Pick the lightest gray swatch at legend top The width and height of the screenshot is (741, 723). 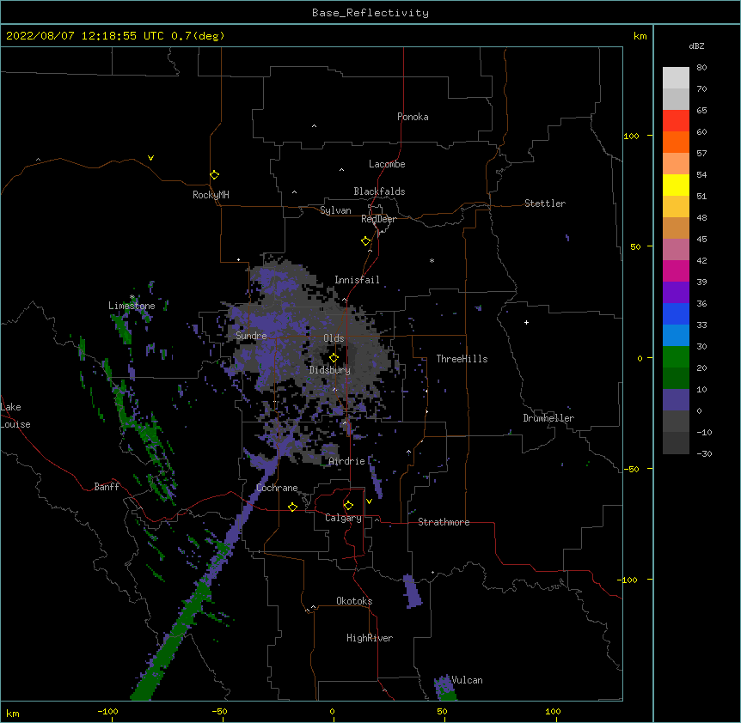[676, 78]
